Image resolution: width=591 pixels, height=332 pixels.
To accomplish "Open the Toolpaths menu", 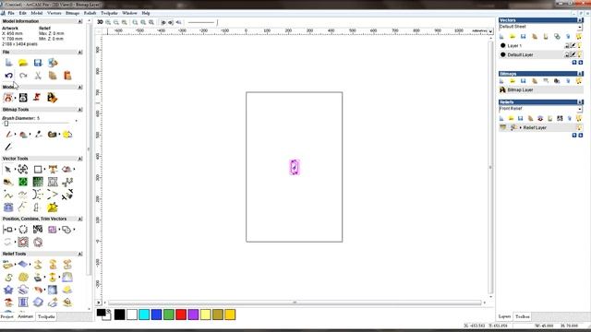I will pos(109,13).
